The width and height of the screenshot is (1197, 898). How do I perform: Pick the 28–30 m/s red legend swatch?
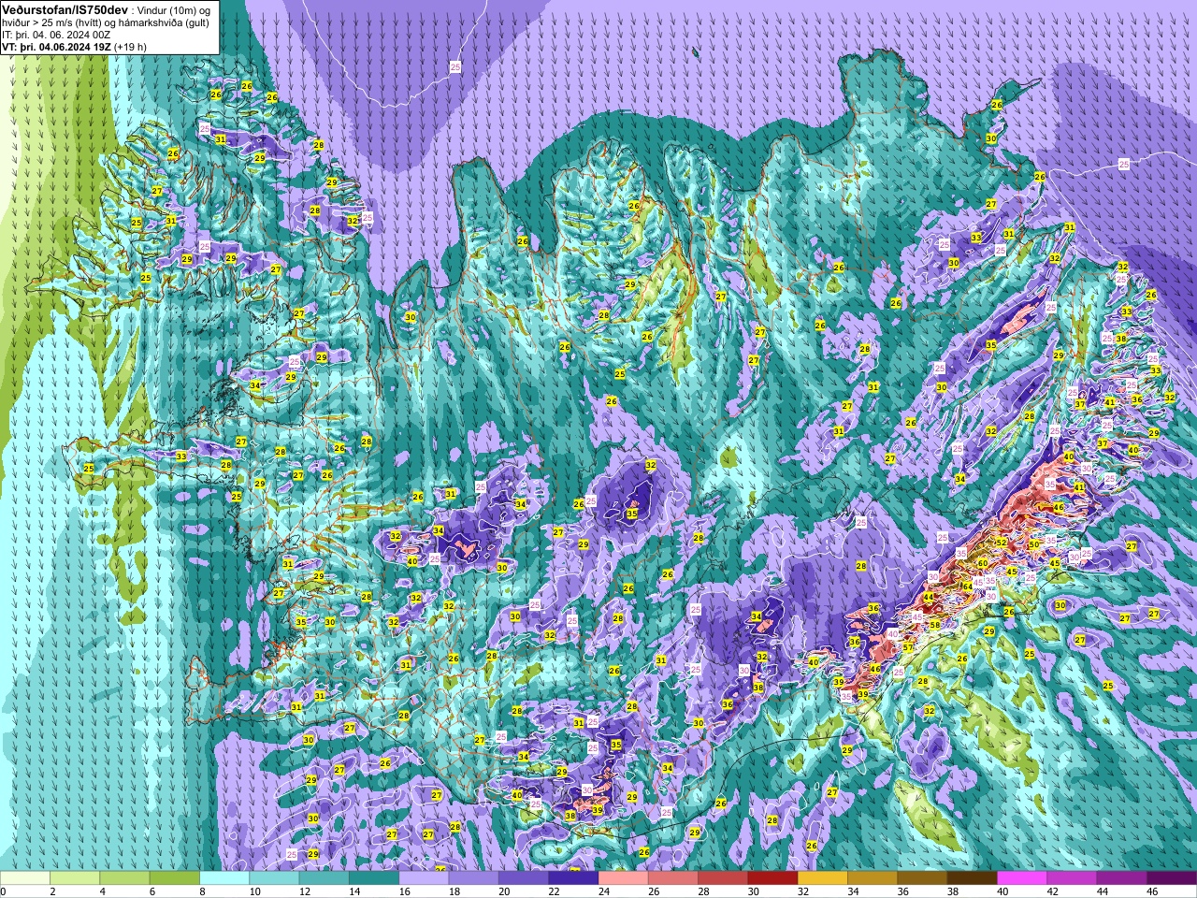[x=724, y=878]
